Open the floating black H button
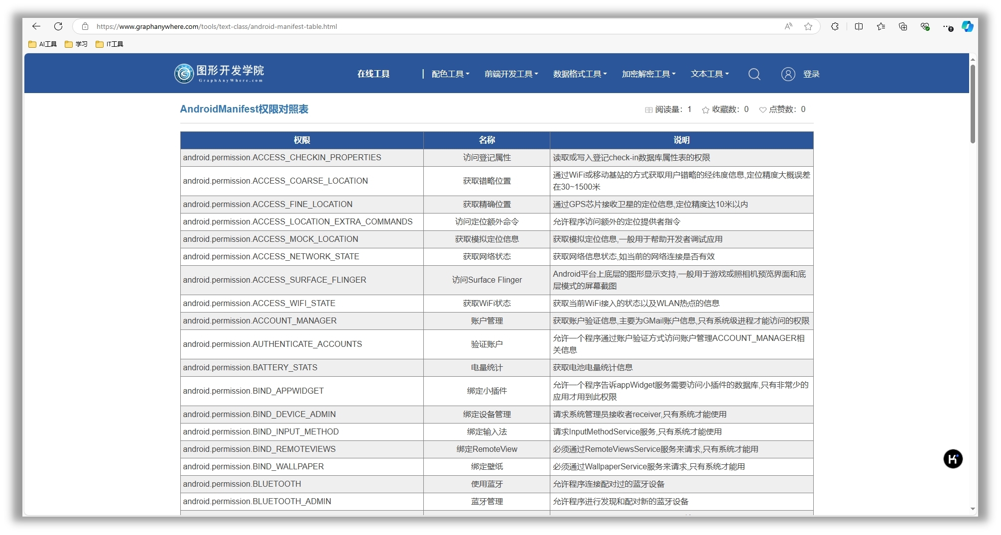Image resolution: width=1001 pixels, height=535 pixels. tap(953, 459)
